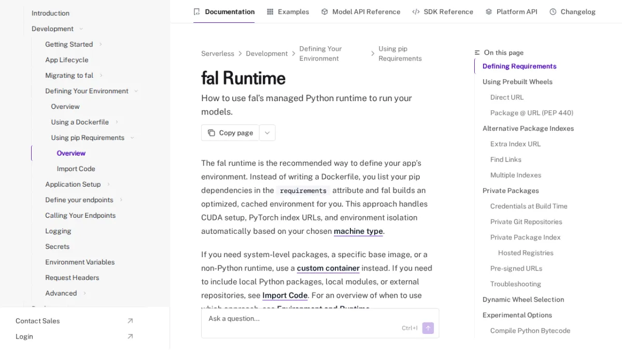The width and height of the screenshot is (622, 350).
Task: Expand the Using a Dockerfile chevron
Action: (x=117, y=122)
